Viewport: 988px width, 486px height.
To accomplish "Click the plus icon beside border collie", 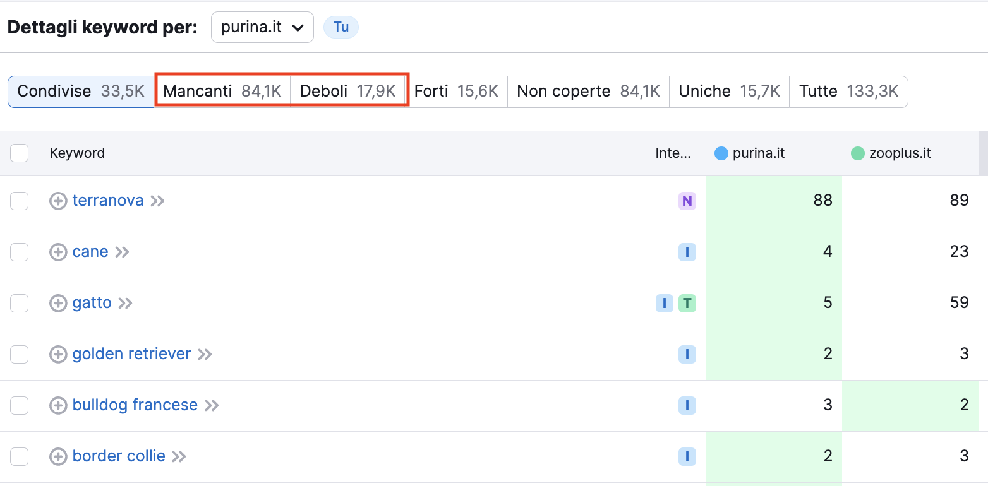I will click(58, 456).
